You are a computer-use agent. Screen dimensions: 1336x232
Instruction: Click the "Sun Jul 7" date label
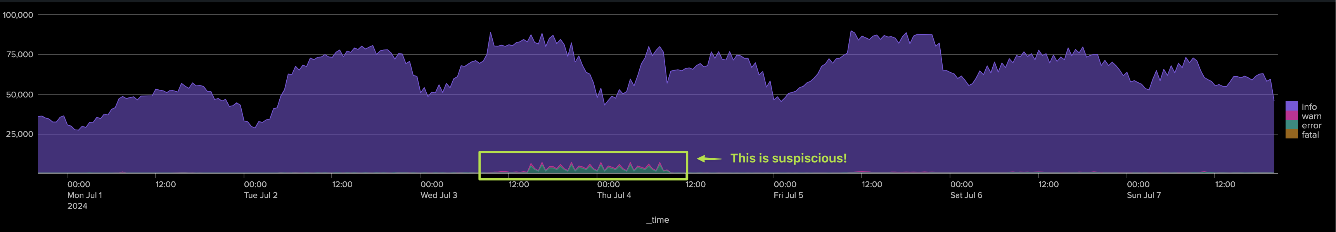[1144, 195]
